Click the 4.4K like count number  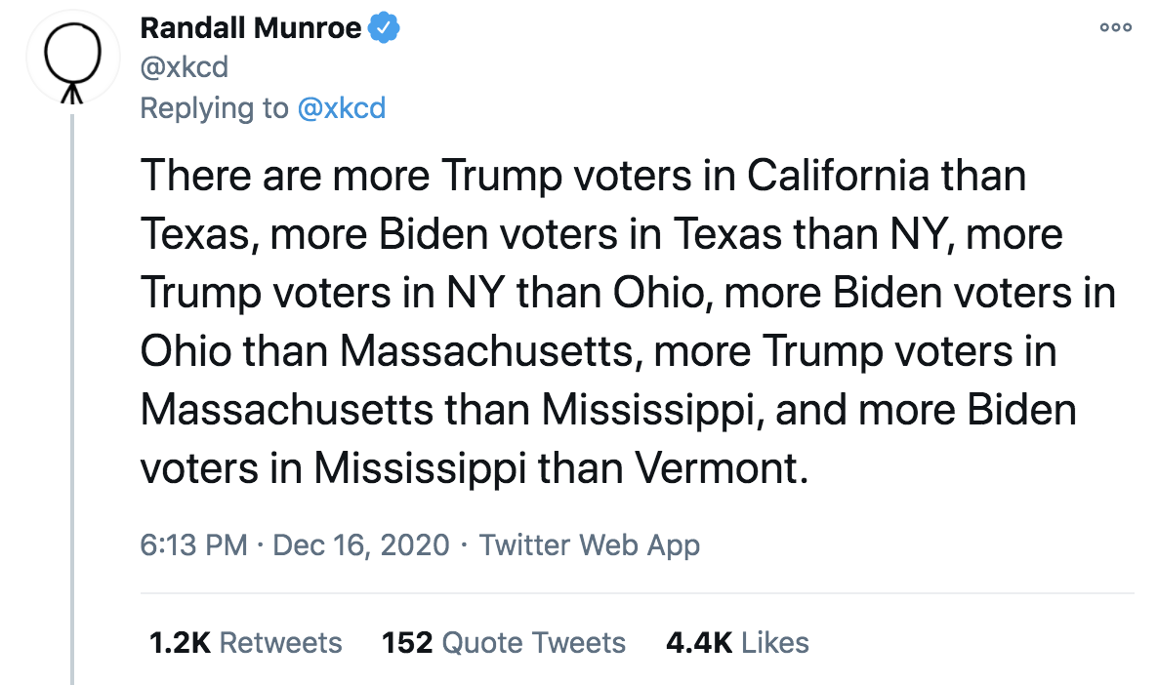click(698, 643)
